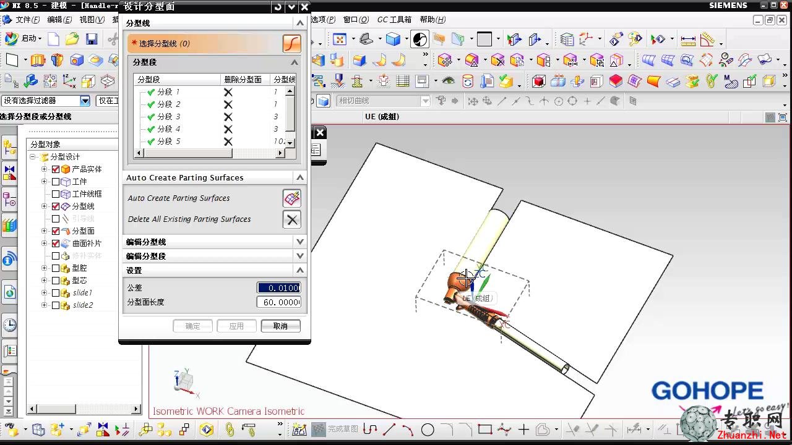Open the 文件(F) menu
792x445 pixels.
[x=28, y=20]
